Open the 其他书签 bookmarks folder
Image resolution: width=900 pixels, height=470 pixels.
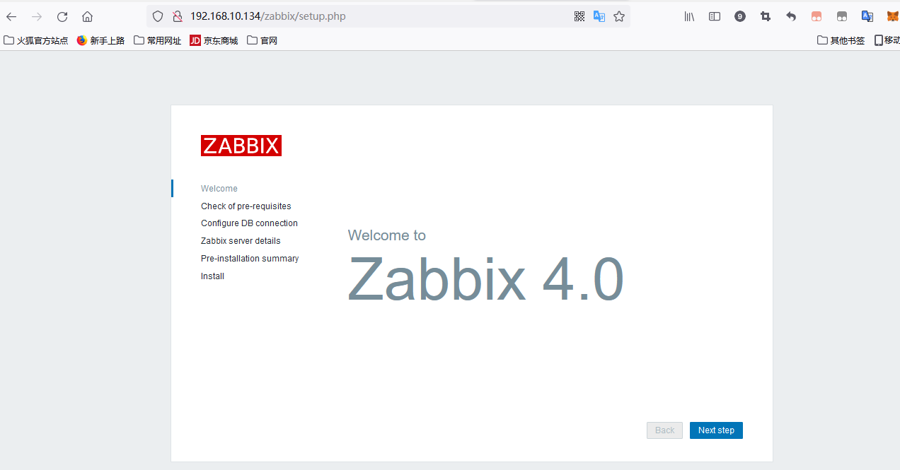tap(841, 40)
